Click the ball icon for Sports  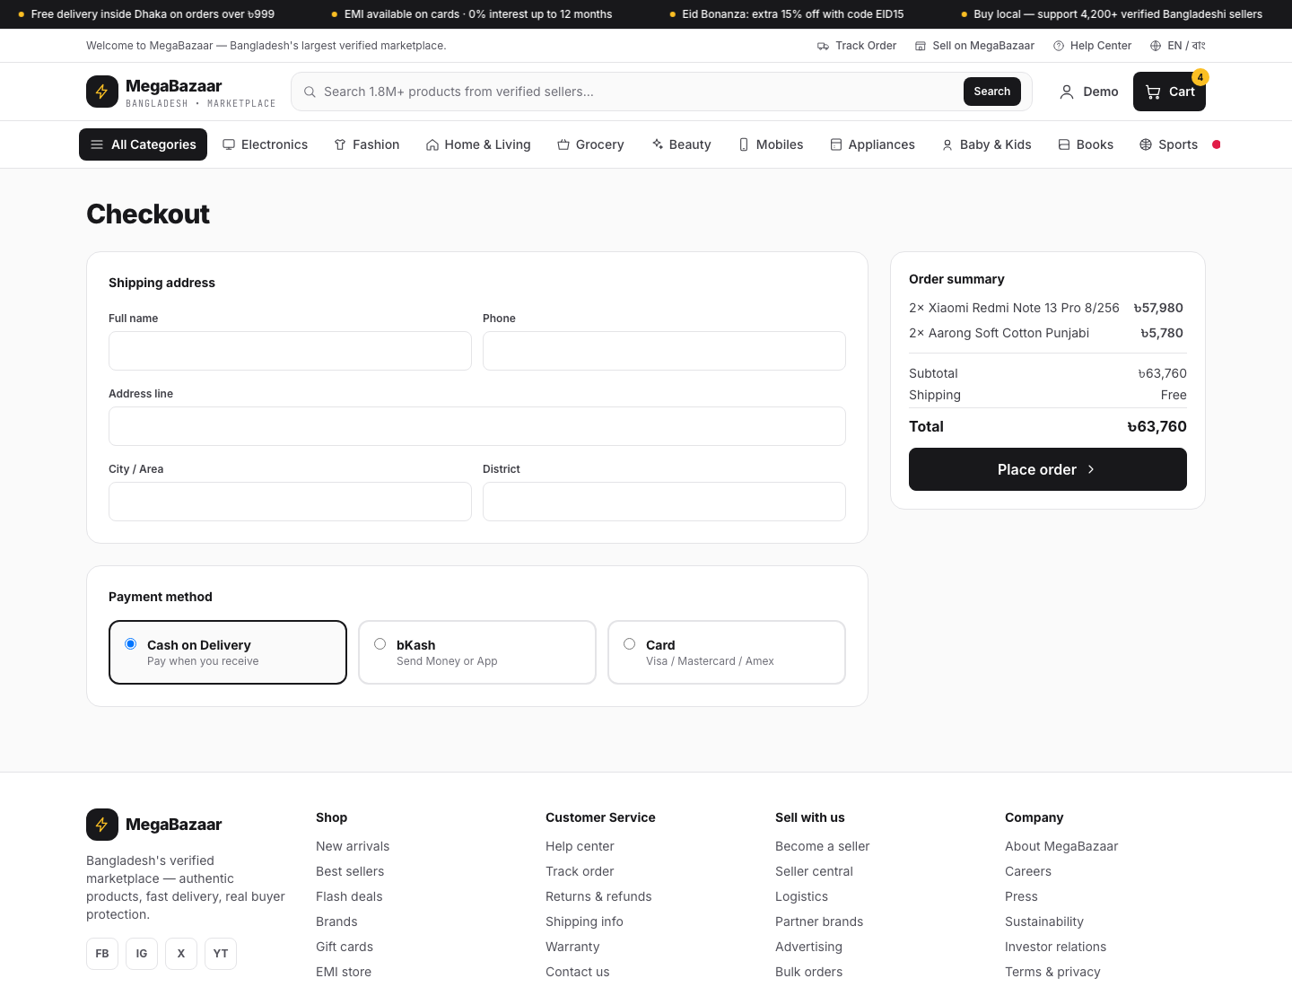click(x=1146, y=144)
